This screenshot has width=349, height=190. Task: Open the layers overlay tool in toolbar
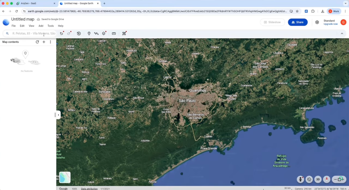coord(104,34)
